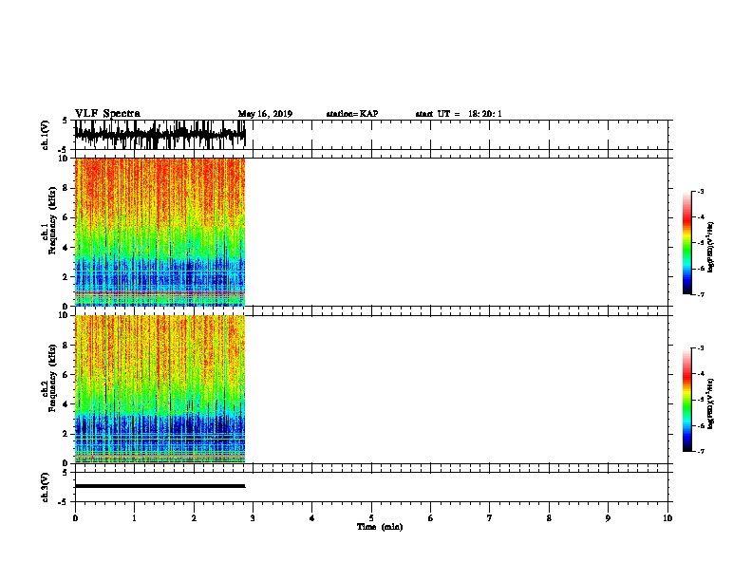Click the "4" minute time axis tick label

click(312, 517)
